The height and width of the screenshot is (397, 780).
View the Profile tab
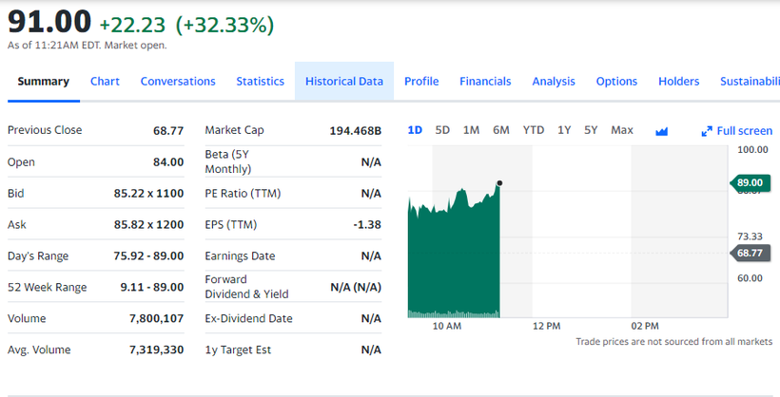[x=421, y=82]
